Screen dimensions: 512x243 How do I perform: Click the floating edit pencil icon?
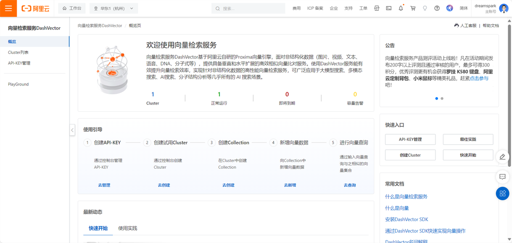click(x=503, y=156)
